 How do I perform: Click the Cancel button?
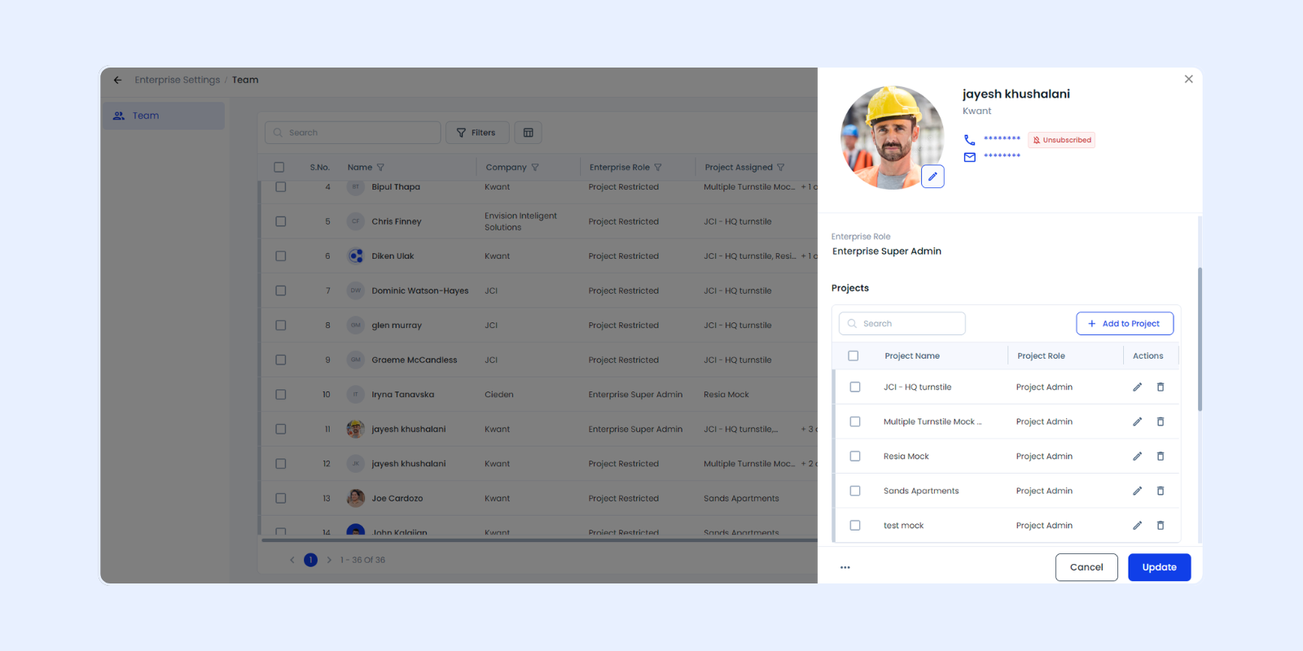tap(1086, 567)
